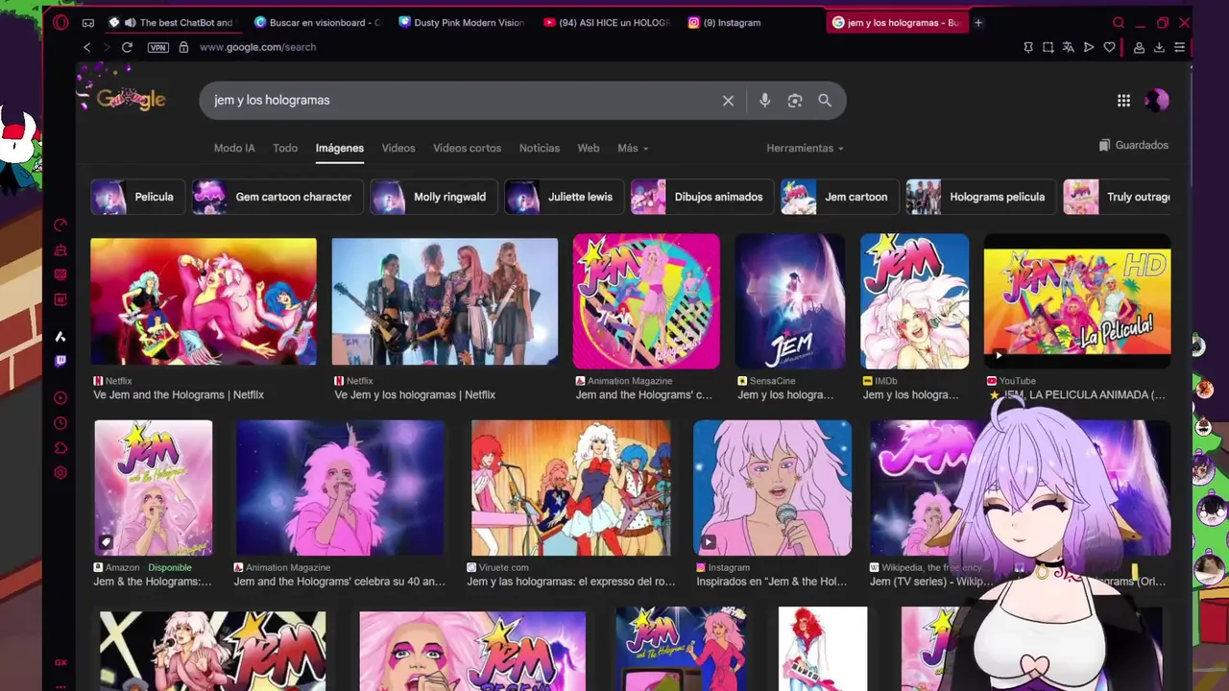Click the browser search icon in tab bar
This screenshot has height=691, width=1229.
click(x=1119, y=22)
